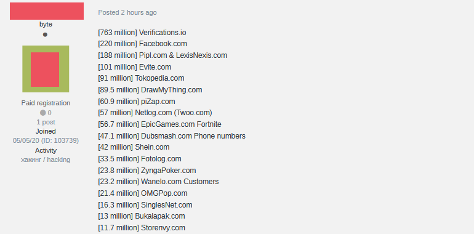Click the gray reputation circle icon
474x234 pixels.
click(x=43, y=113)
